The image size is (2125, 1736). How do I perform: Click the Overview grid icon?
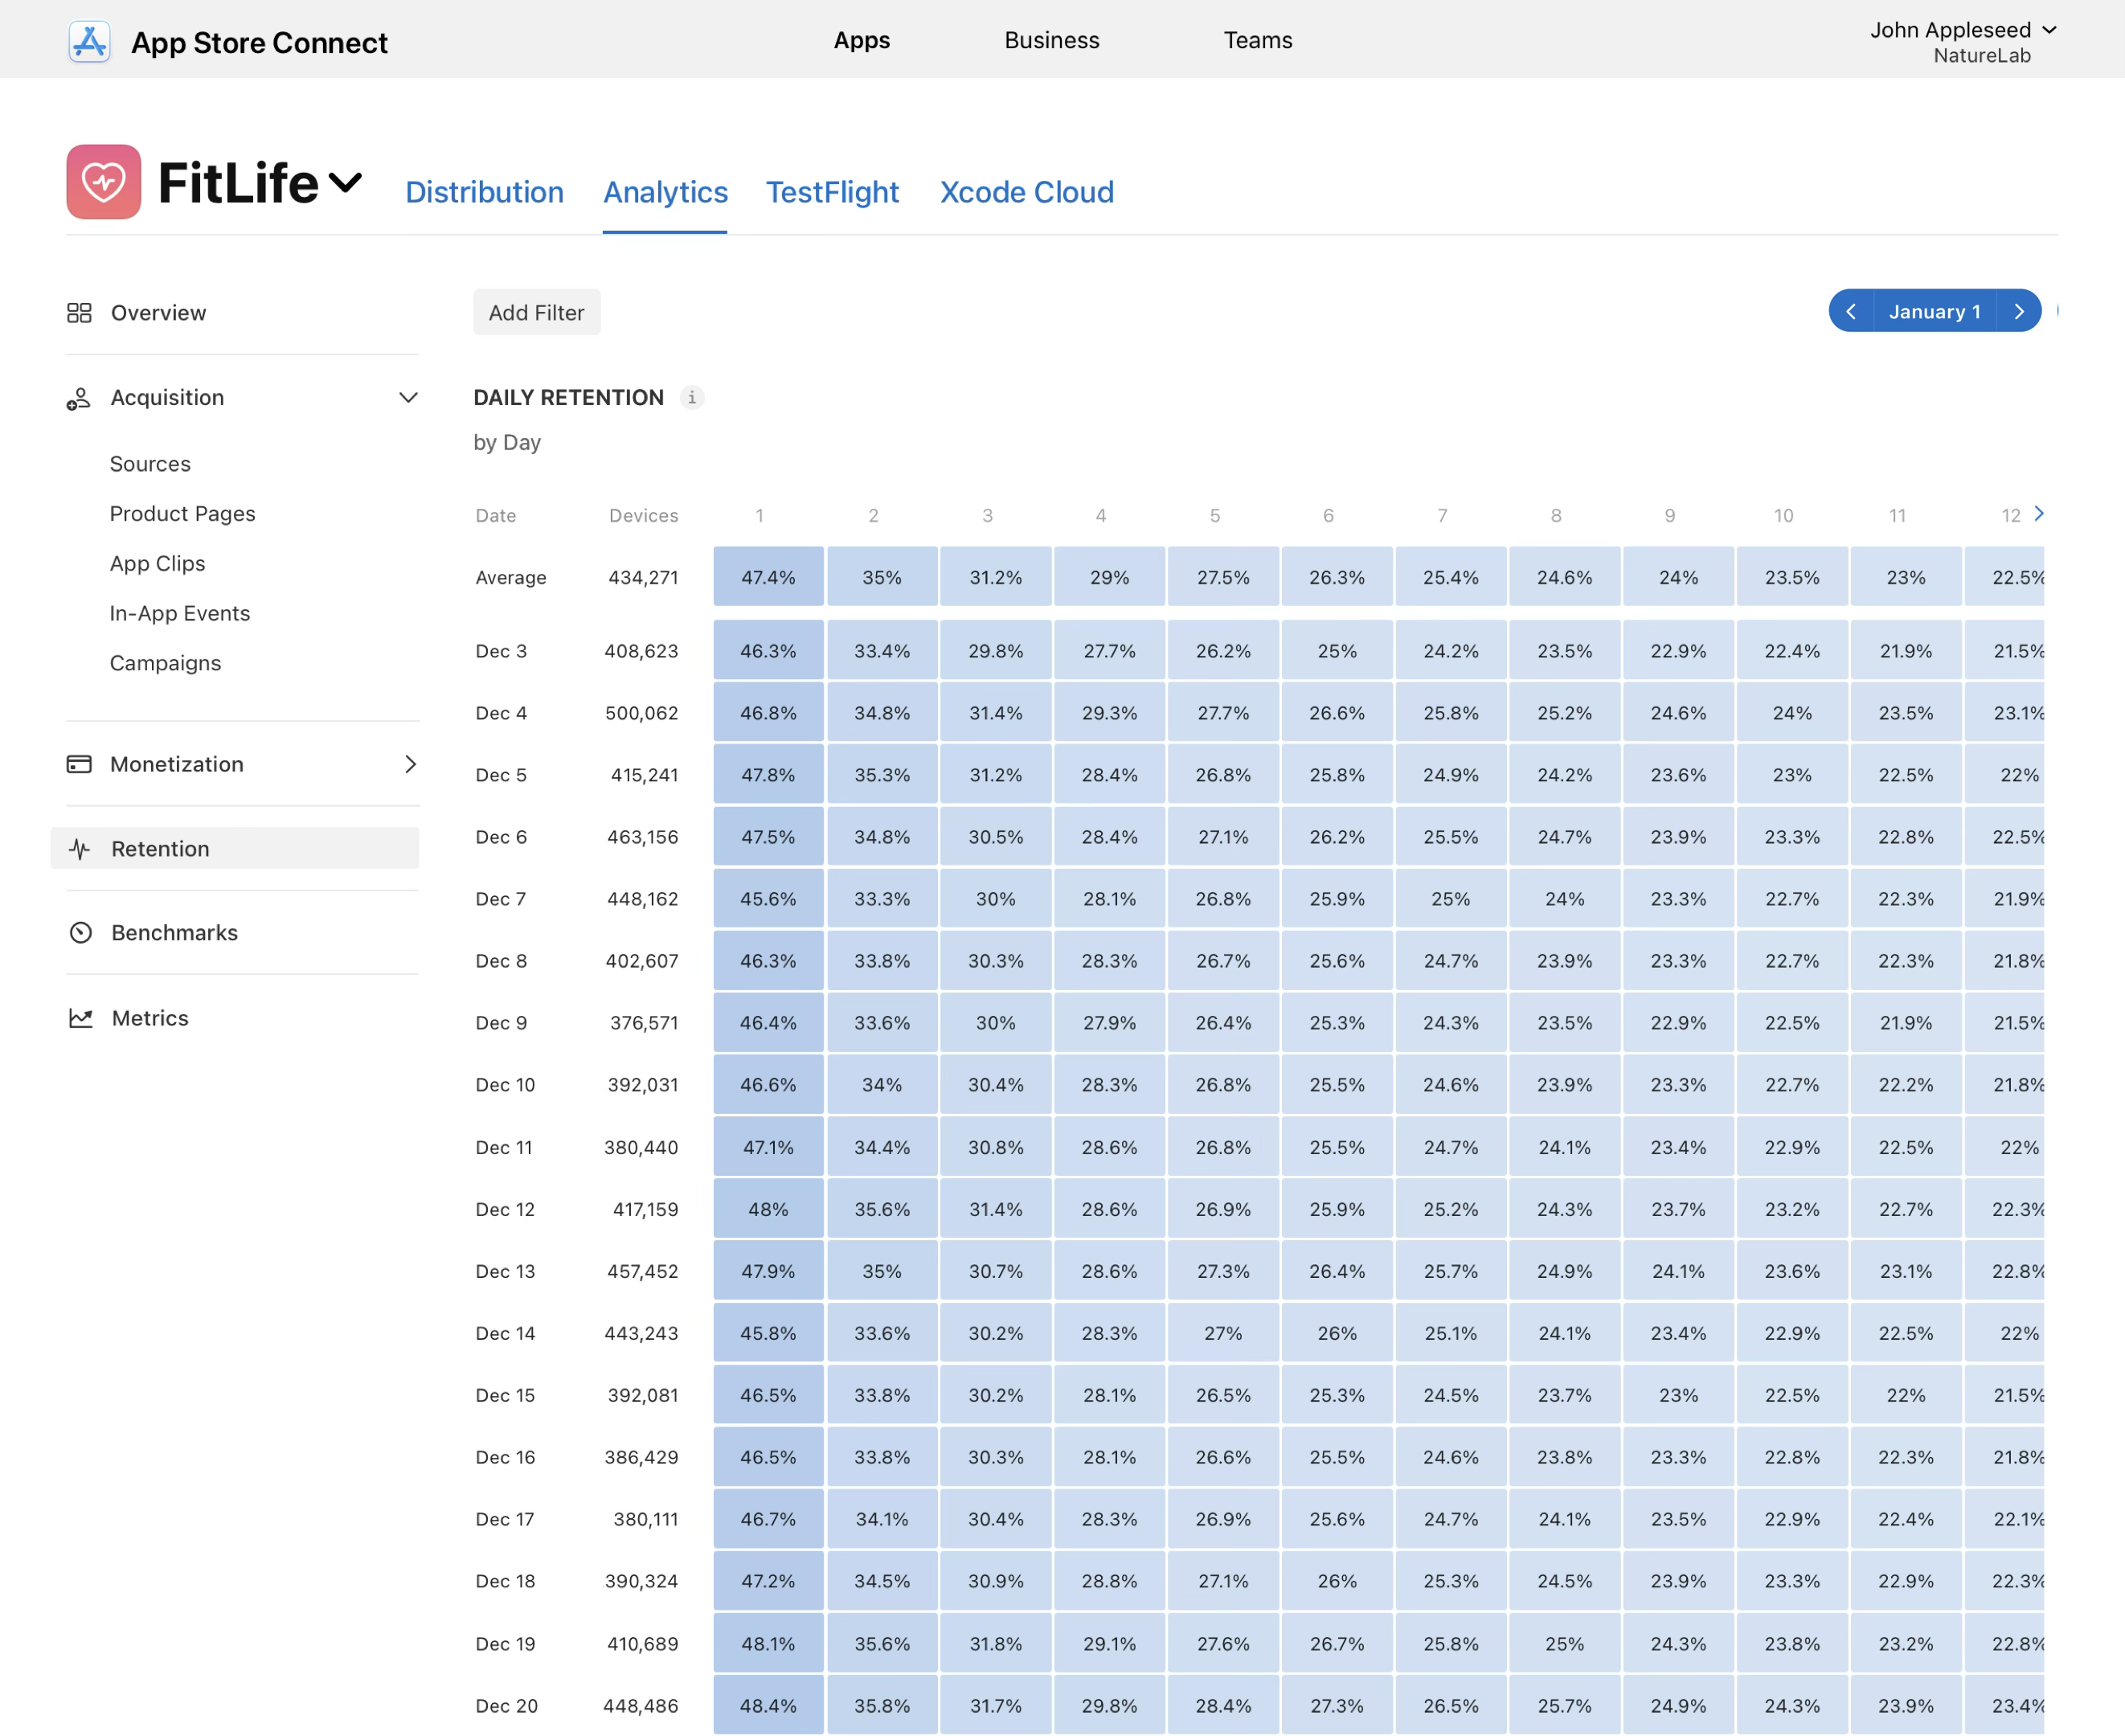pyautogui.click(x=79, y=313)
